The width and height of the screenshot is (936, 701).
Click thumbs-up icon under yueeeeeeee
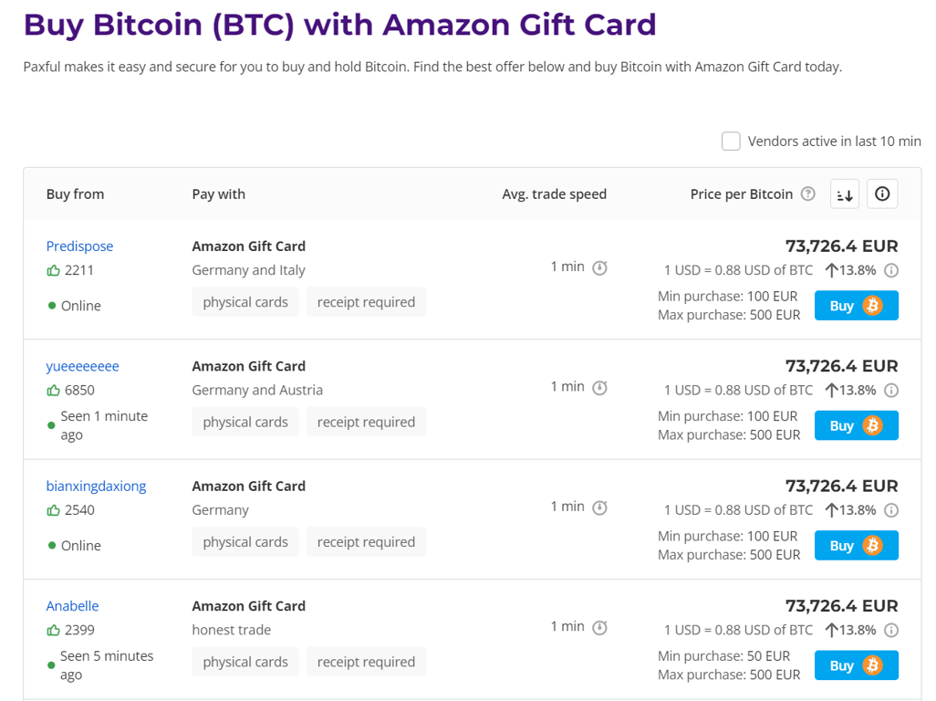pos(53,391)
